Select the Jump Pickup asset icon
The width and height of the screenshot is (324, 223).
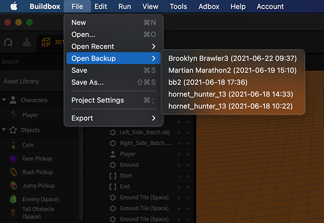pos(12,186)
